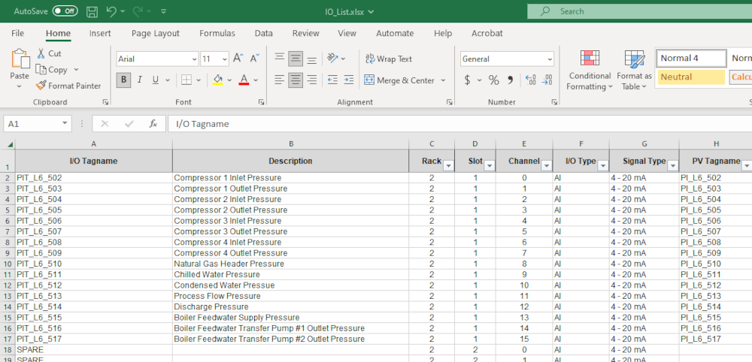This screenshot has width=752, height=362.
Task: Click Top Align icon
Action: (280, 59)
